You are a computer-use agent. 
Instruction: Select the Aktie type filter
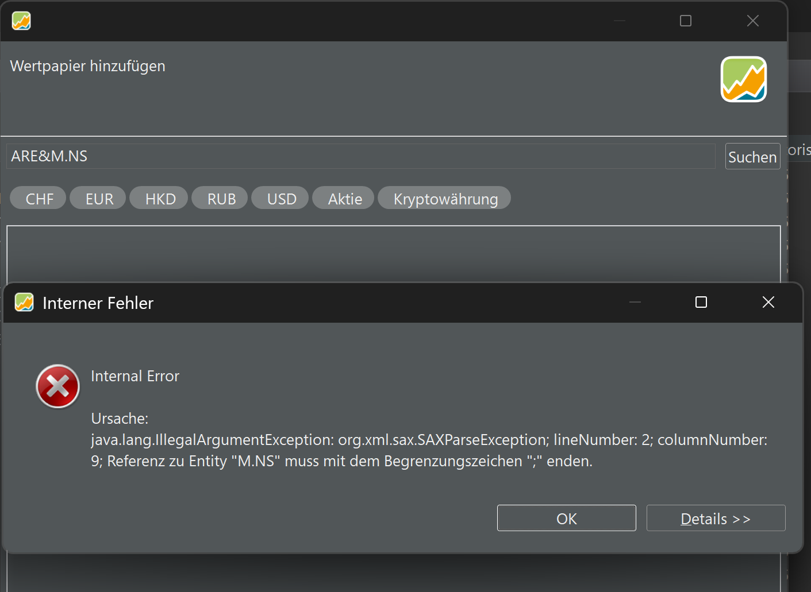coord(344,198)
